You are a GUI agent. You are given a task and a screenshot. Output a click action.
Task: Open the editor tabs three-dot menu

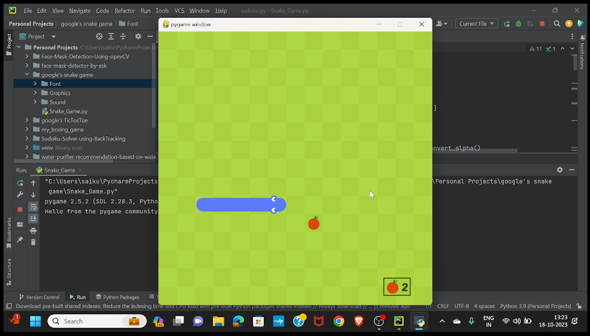pos(572,37)
